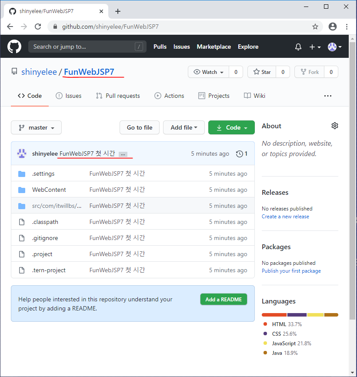Bookmark this page with the star

click(x=315, y=27)
